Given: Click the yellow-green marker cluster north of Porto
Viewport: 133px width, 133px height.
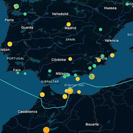Looking at the screenshot, I should (x=16, y=6).
